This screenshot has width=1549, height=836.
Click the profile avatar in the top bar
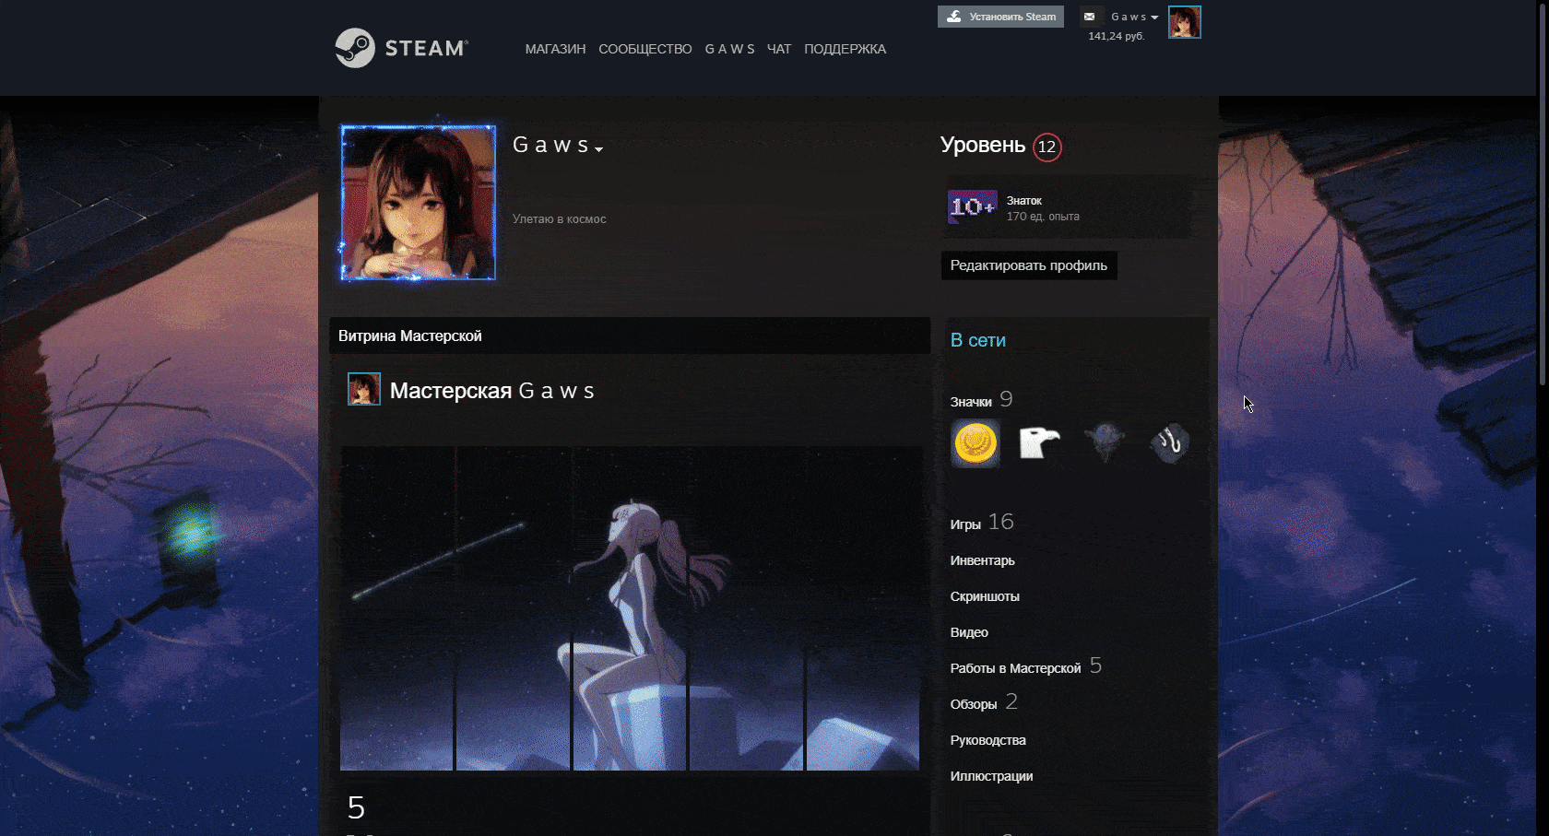coord(1185,22)
